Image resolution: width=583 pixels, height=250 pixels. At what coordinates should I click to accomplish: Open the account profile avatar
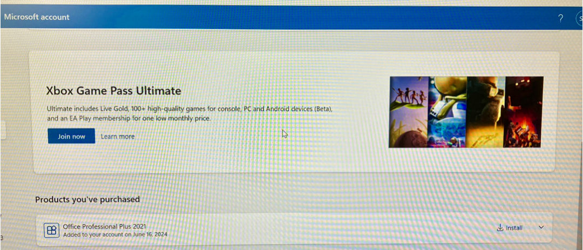pos(579,18)
